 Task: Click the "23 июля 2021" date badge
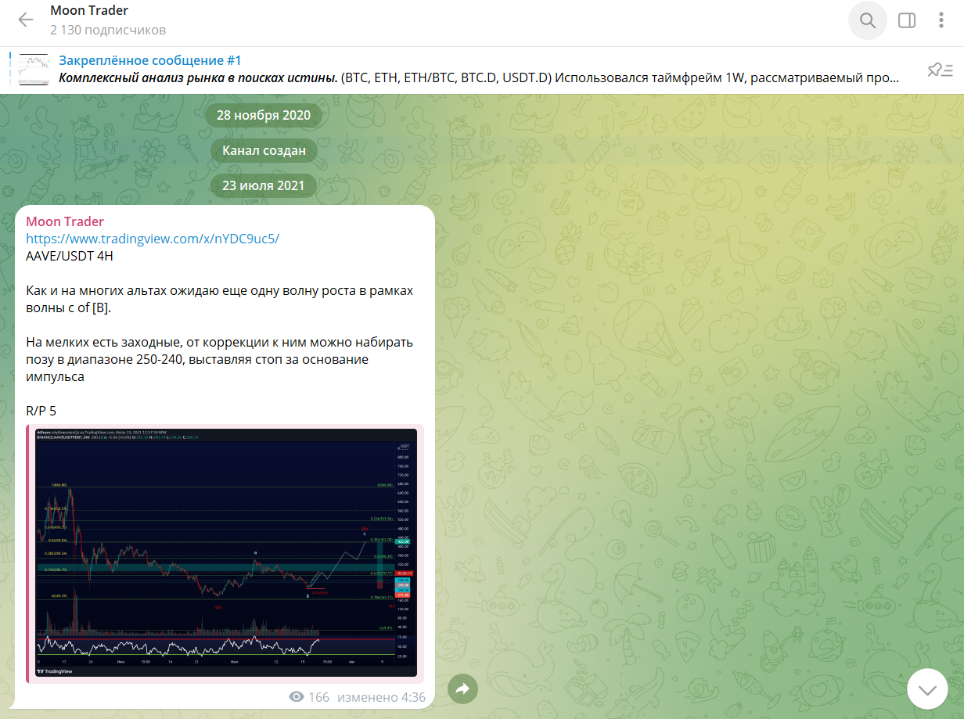(x=264, y=185)
